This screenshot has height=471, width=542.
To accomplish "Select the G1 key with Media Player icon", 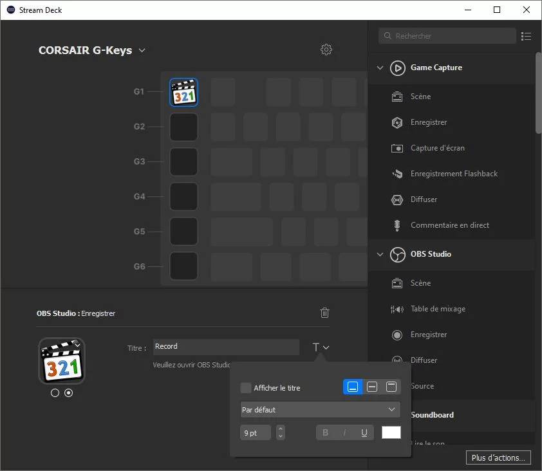I will tap(183, 92).
